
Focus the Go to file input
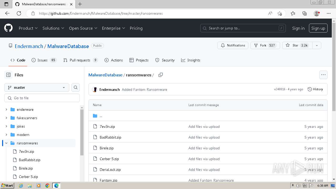(x=42, y=98)
